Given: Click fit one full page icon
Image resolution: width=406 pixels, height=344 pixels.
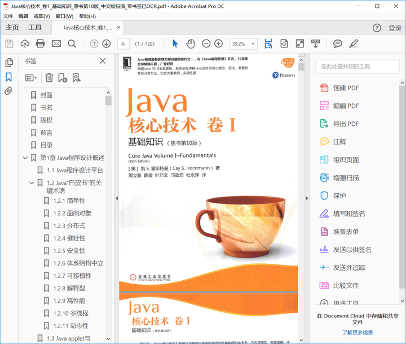Looking at the screenshot, I should [284, 43].
